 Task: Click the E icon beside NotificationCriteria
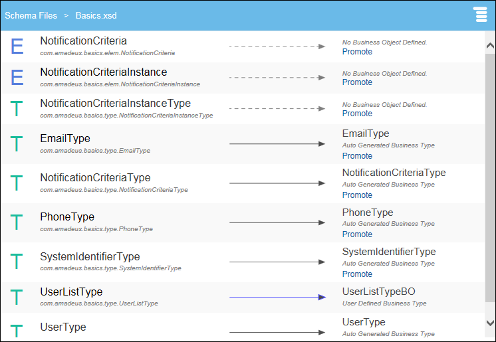pyautogui.click(x=17, y=46)
